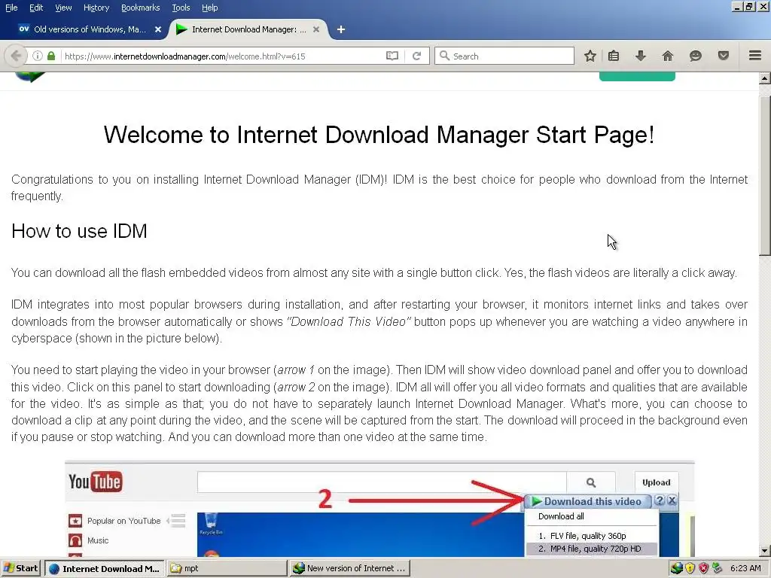
Task: Click scrollbar up arrow
Action: coord(765,78)
